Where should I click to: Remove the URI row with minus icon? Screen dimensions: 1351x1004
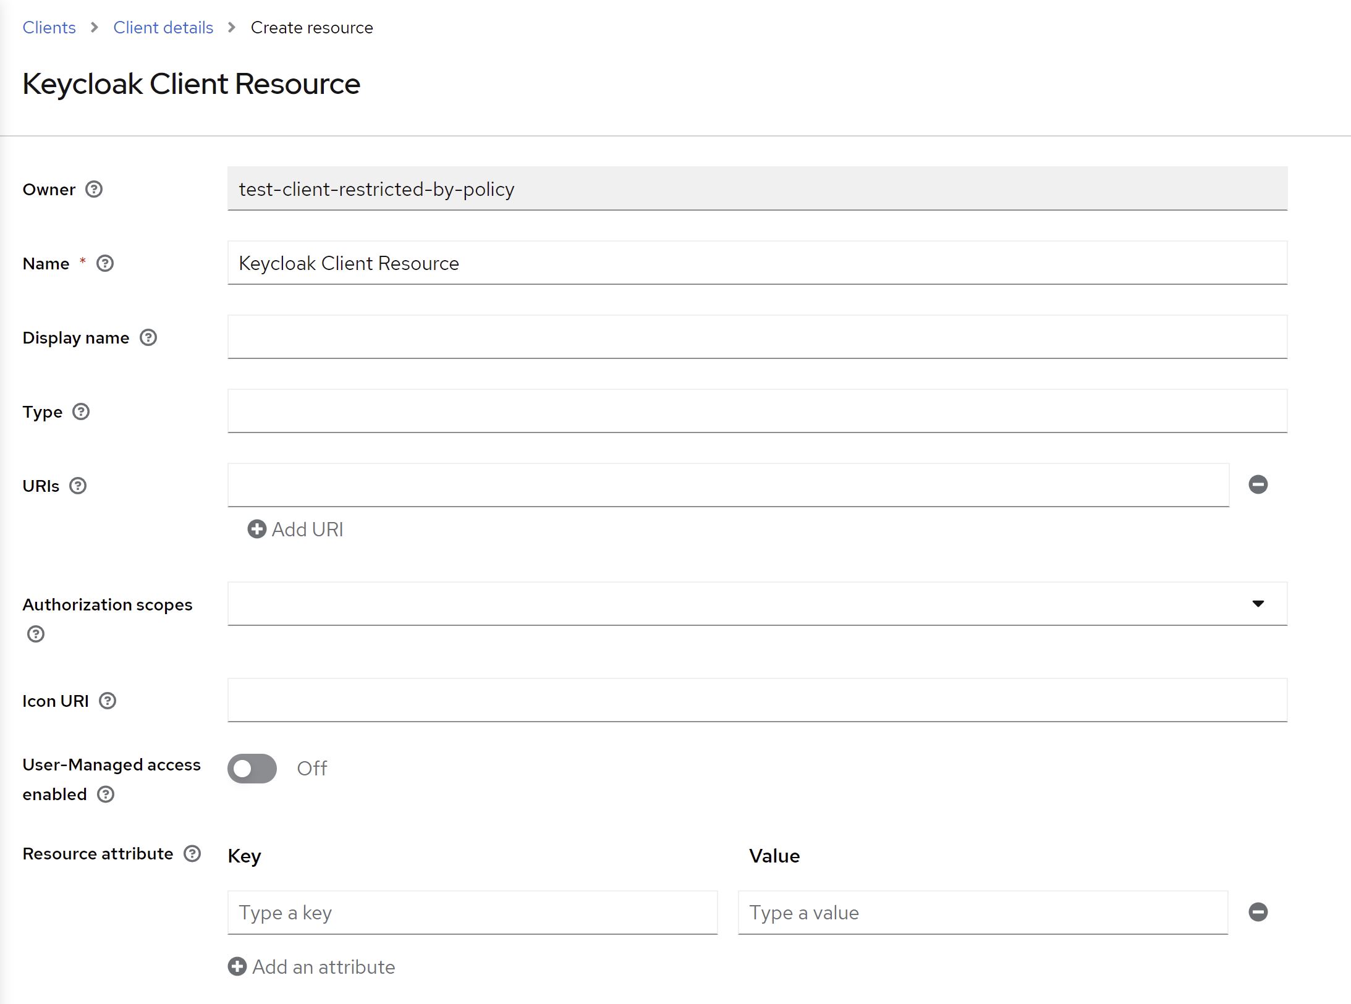[1258, 484]
